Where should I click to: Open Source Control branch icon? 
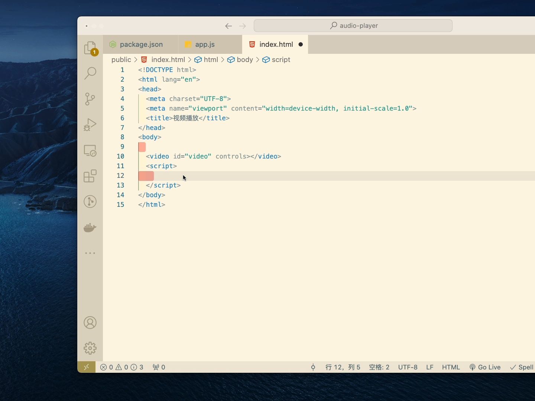point(90,99)
